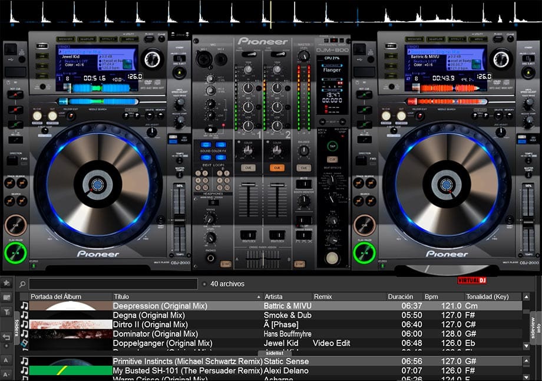The image size is (542, 381).
Task: Click the right deck needle search strip
Action: point(447,101)
